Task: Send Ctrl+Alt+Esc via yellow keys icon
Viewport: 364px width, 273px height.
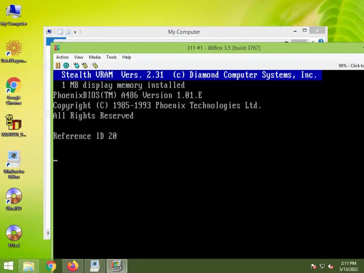Action: 85,65
